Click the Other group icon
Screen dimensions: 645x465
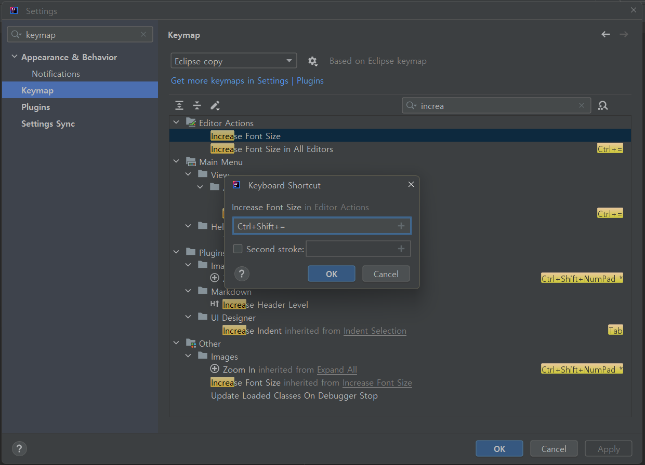191,343
